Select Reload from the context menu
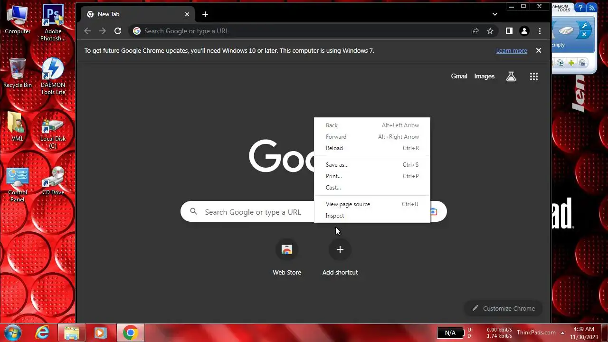The width and height of the screenshot is (608, 342). tap(372, 148)
